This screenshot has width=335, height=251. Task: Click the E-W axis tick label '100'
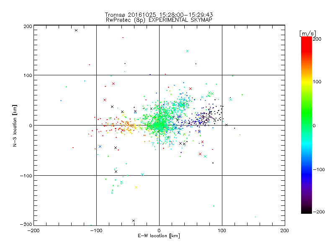coord(222,231)
